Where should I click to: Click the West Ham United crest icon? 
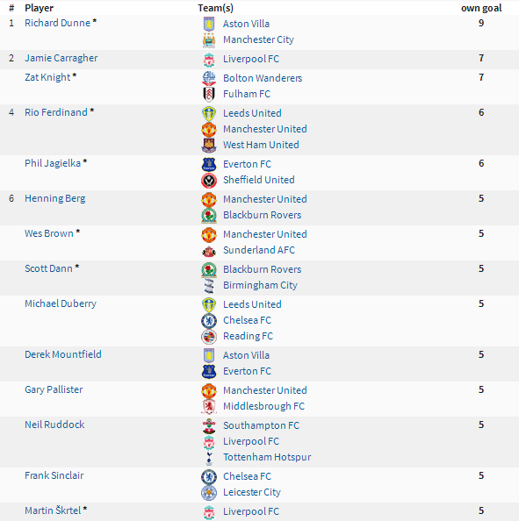click(209, 145)
